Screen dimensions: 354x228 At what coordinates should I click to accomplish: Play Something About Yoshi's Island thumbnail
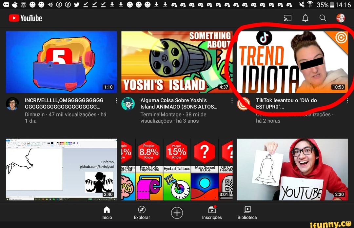pyautogui.click(x=177, y=62)
